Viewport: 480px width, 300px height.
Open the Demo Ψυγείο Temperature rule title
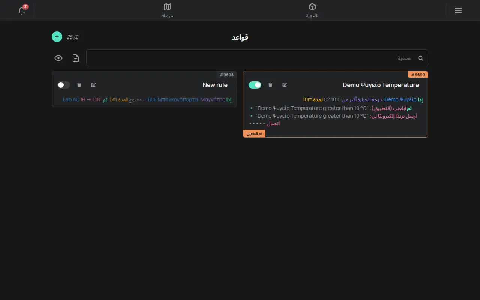click(x=381, y=85)
